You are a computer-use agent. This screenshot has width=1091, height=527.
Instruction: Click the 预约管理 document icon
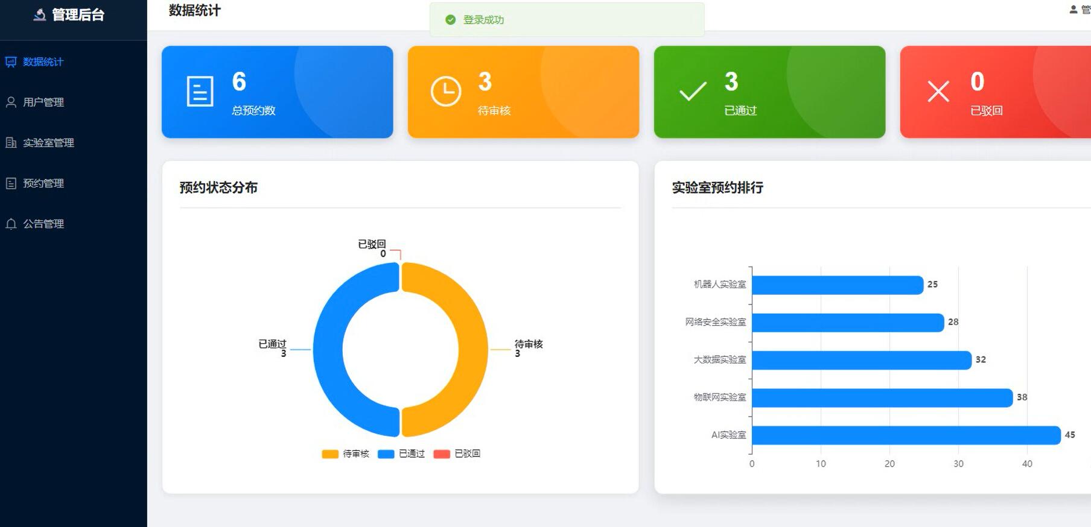[11, 183]
